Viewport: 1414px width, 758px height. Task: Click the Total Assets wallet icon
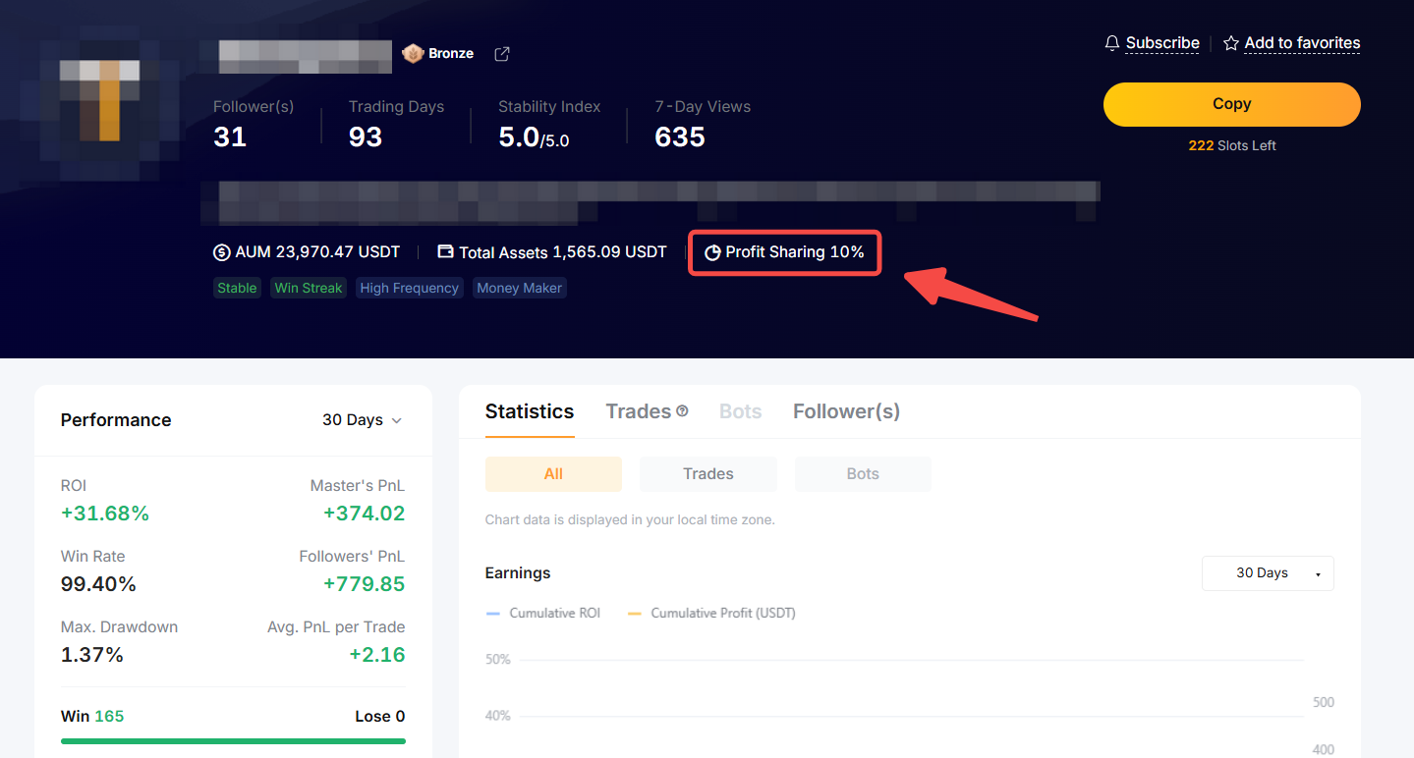click(x=445, y=252)
